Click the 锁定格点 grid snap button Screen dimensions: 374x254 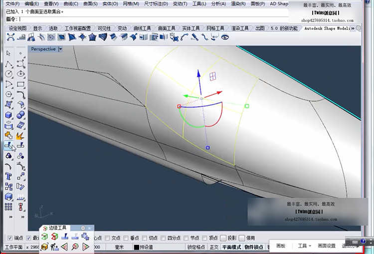(x=196, y=247)
